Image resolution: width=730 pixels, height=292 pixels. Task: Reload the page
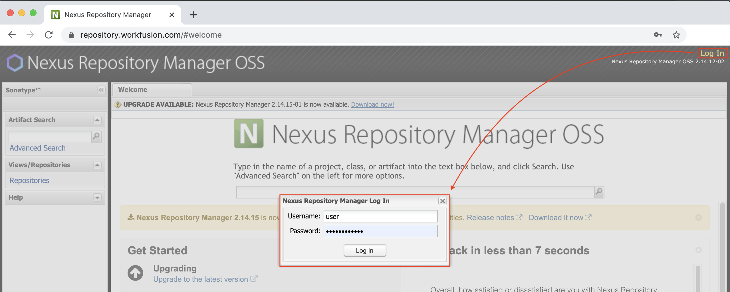coord(49,35)
